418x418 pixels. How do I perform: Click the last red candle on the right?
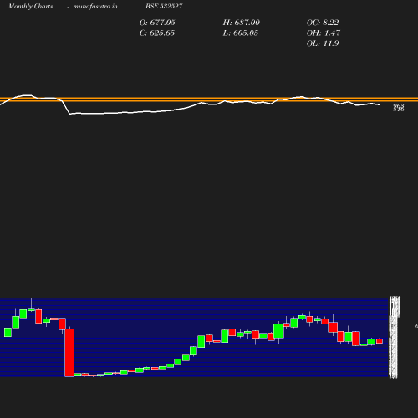(380, 341)
